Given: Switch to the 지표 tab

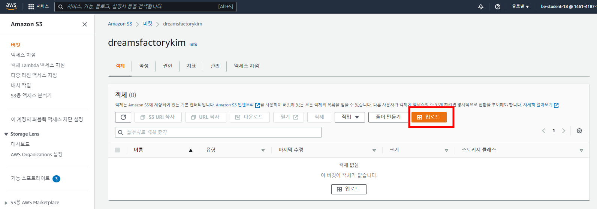Looking at the screenshot, I should [191, 66].
